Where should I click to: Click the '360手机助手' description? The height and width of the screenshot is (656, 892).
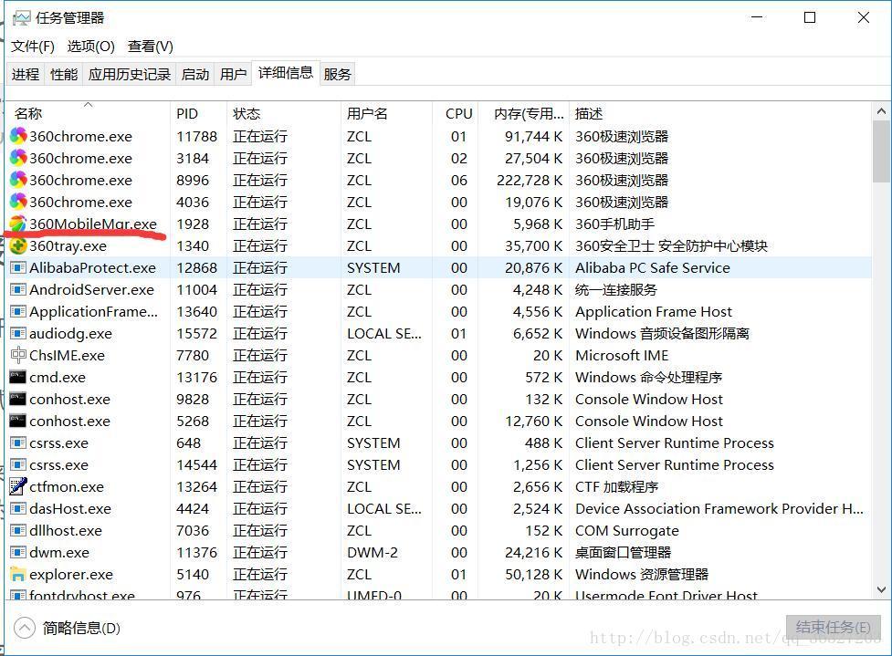(x=615, y=224)
